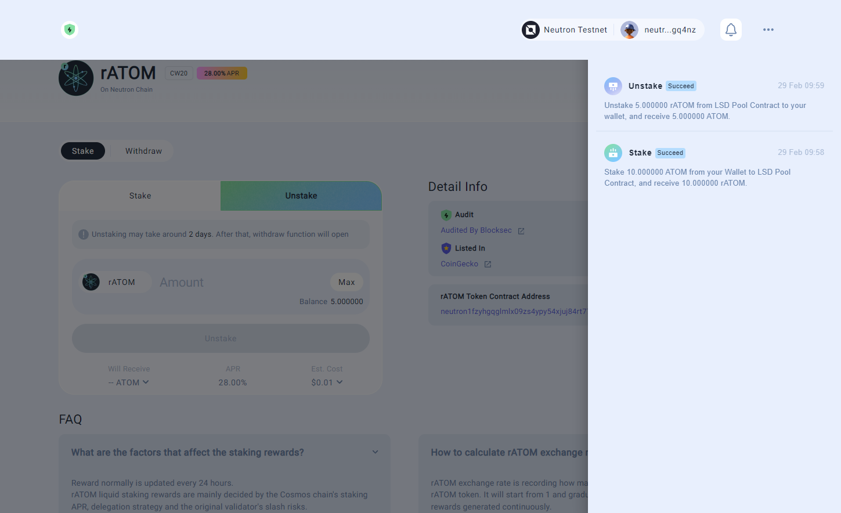Click the CW20 badge
This screenshot has width=841, height=513.
(x=179, y=73)
